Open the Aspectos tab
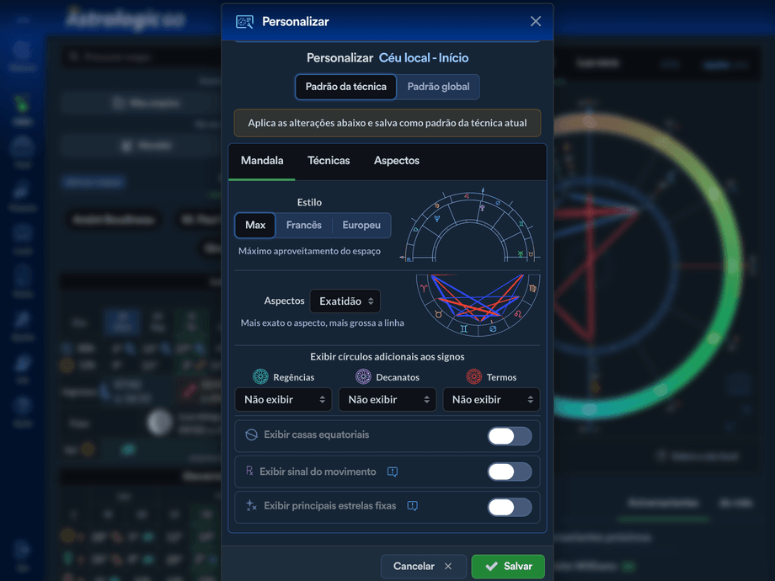Screen dimensions: 775x581 (x=397, y=161)
